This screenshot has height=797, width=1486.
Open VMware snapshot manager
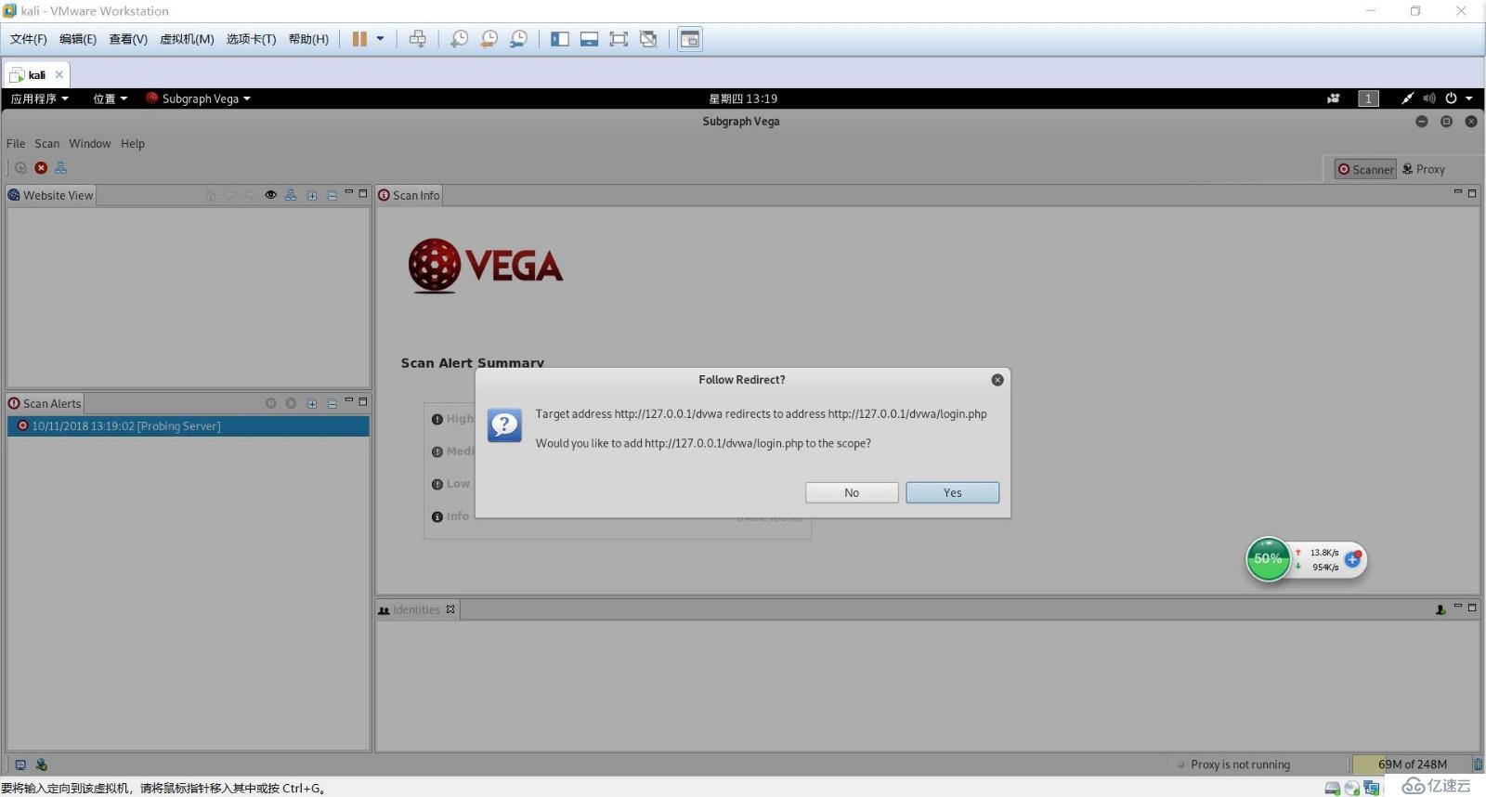tap(518, 39)
